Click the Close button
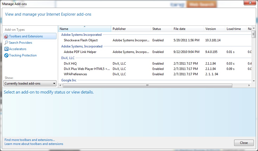 click(x=244, y=143)
